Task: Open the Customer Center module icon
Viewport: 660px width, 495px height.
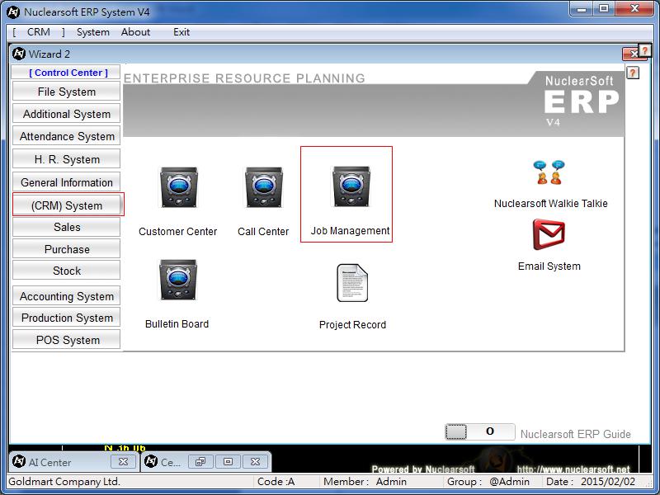Action: [178, 187]
